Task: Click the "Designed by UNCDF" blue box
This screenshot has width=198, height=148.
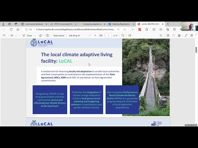Action: click(50, 100)
